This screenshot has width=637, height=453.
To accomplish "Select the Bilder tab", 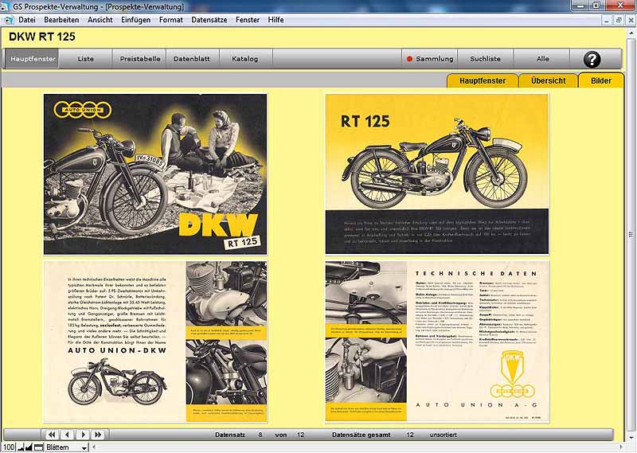I will pos(601,81).
